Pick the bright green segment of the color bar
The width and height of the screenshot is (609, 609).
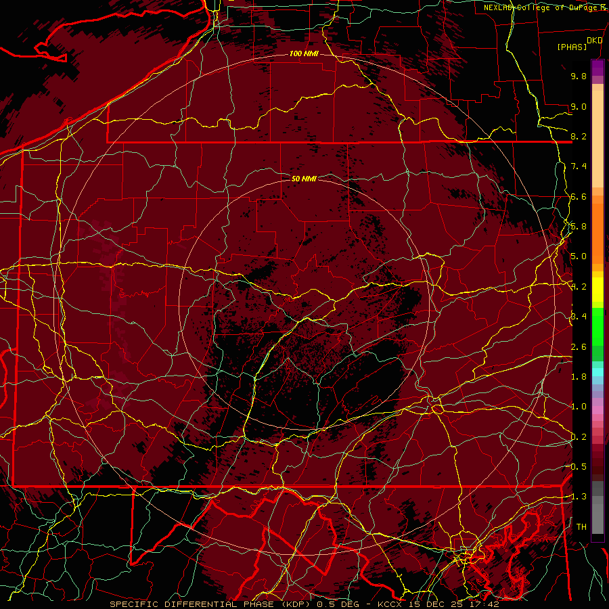coord(597,326)
